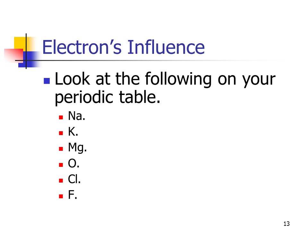This screenshot has height=231, width=308.
Task: Click the blue bullet before Look at
Action: pyautogui.click(x=47, y=81)
